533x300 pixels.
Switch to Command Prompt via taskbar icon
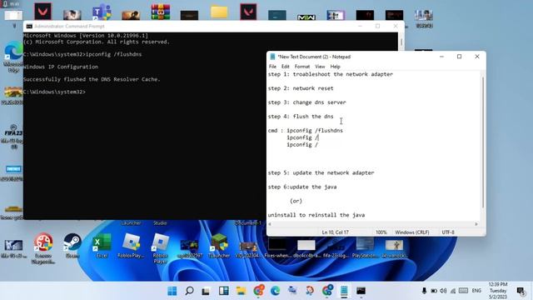[x=361, y=291]
